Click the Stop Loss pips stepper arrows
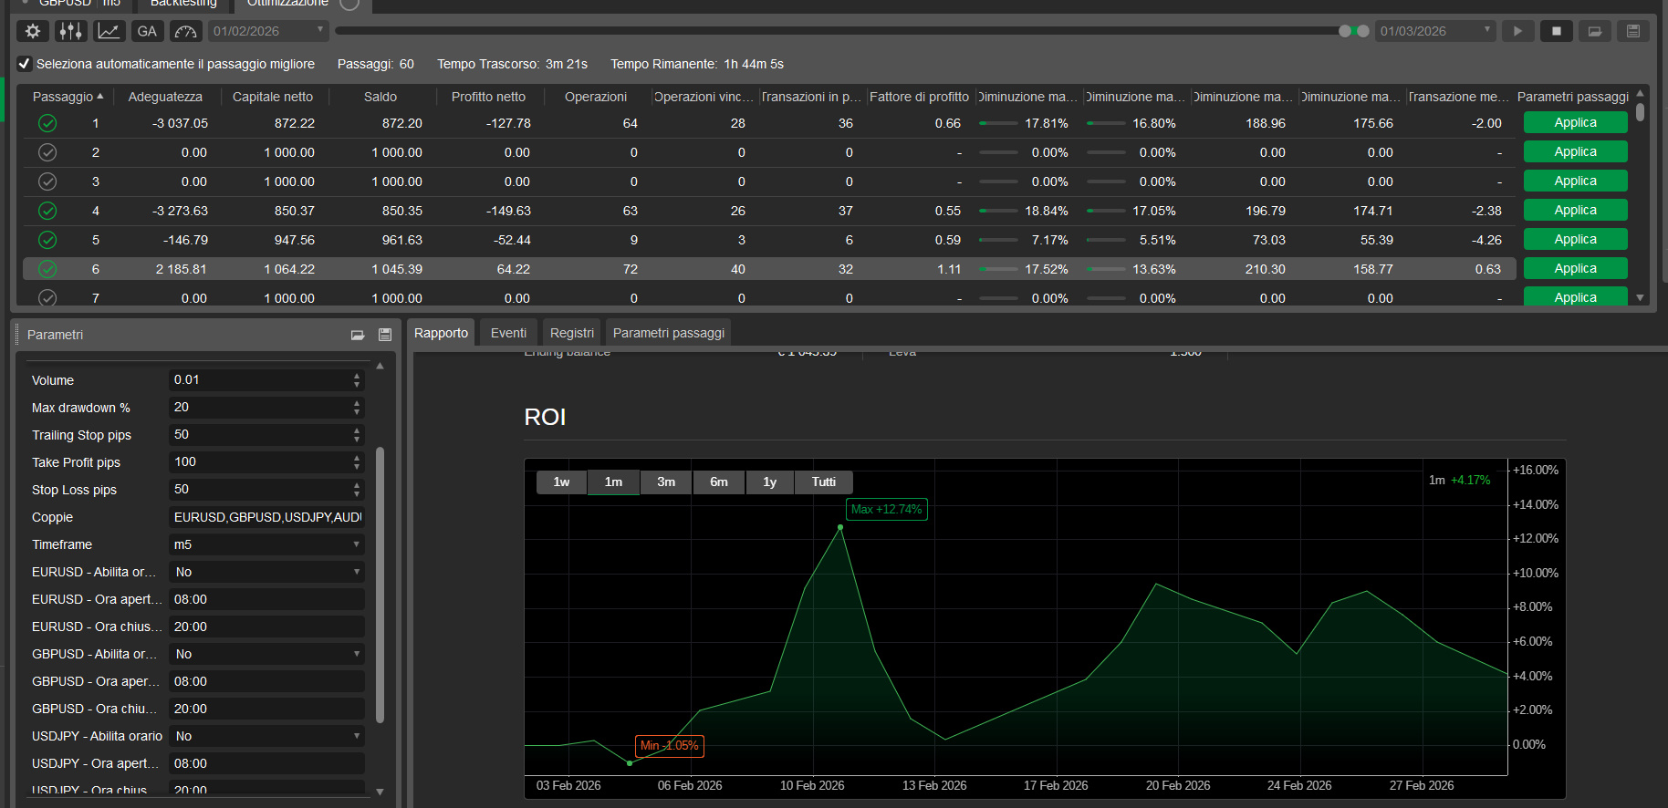This screenshot has height=808, width=1668. point(357,490)
